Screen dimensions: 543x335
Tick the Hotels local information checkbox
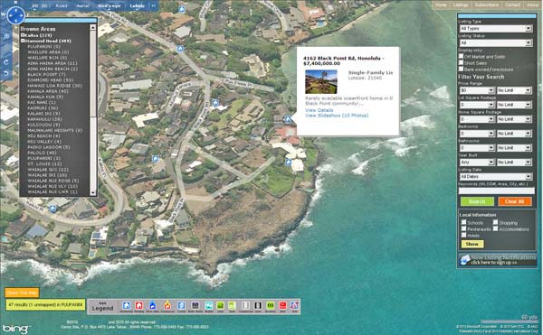click(463, 235)
